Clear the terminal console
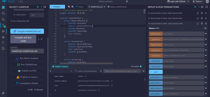Viewport: 210px width, 97px height. (144, 71)
